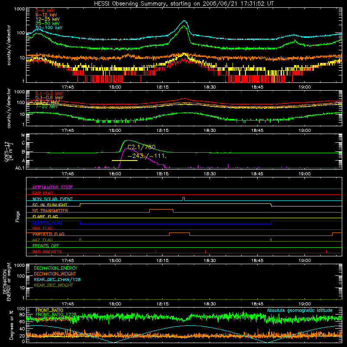Click the FRONT_RATIO_1225 legend label
347x347 pixels.
tap(56, 314)
